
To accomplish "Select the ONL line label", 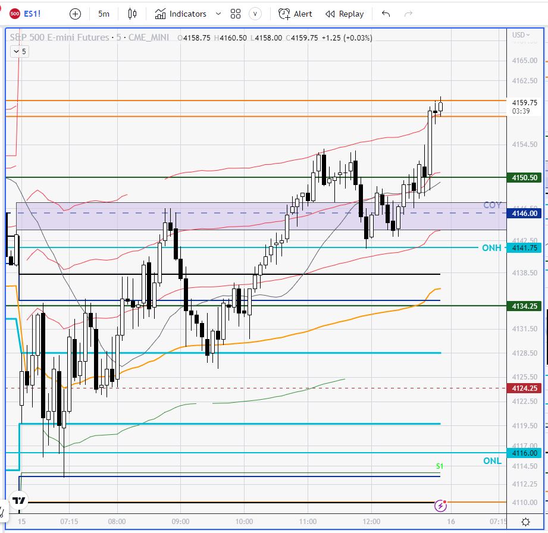I will pos(492,461).
